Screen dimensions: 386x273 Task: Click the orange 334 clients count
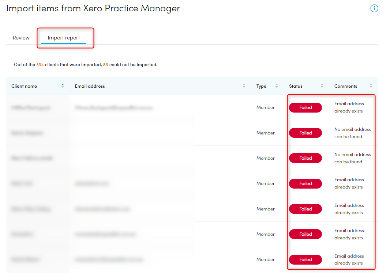[x=40, y=65]
